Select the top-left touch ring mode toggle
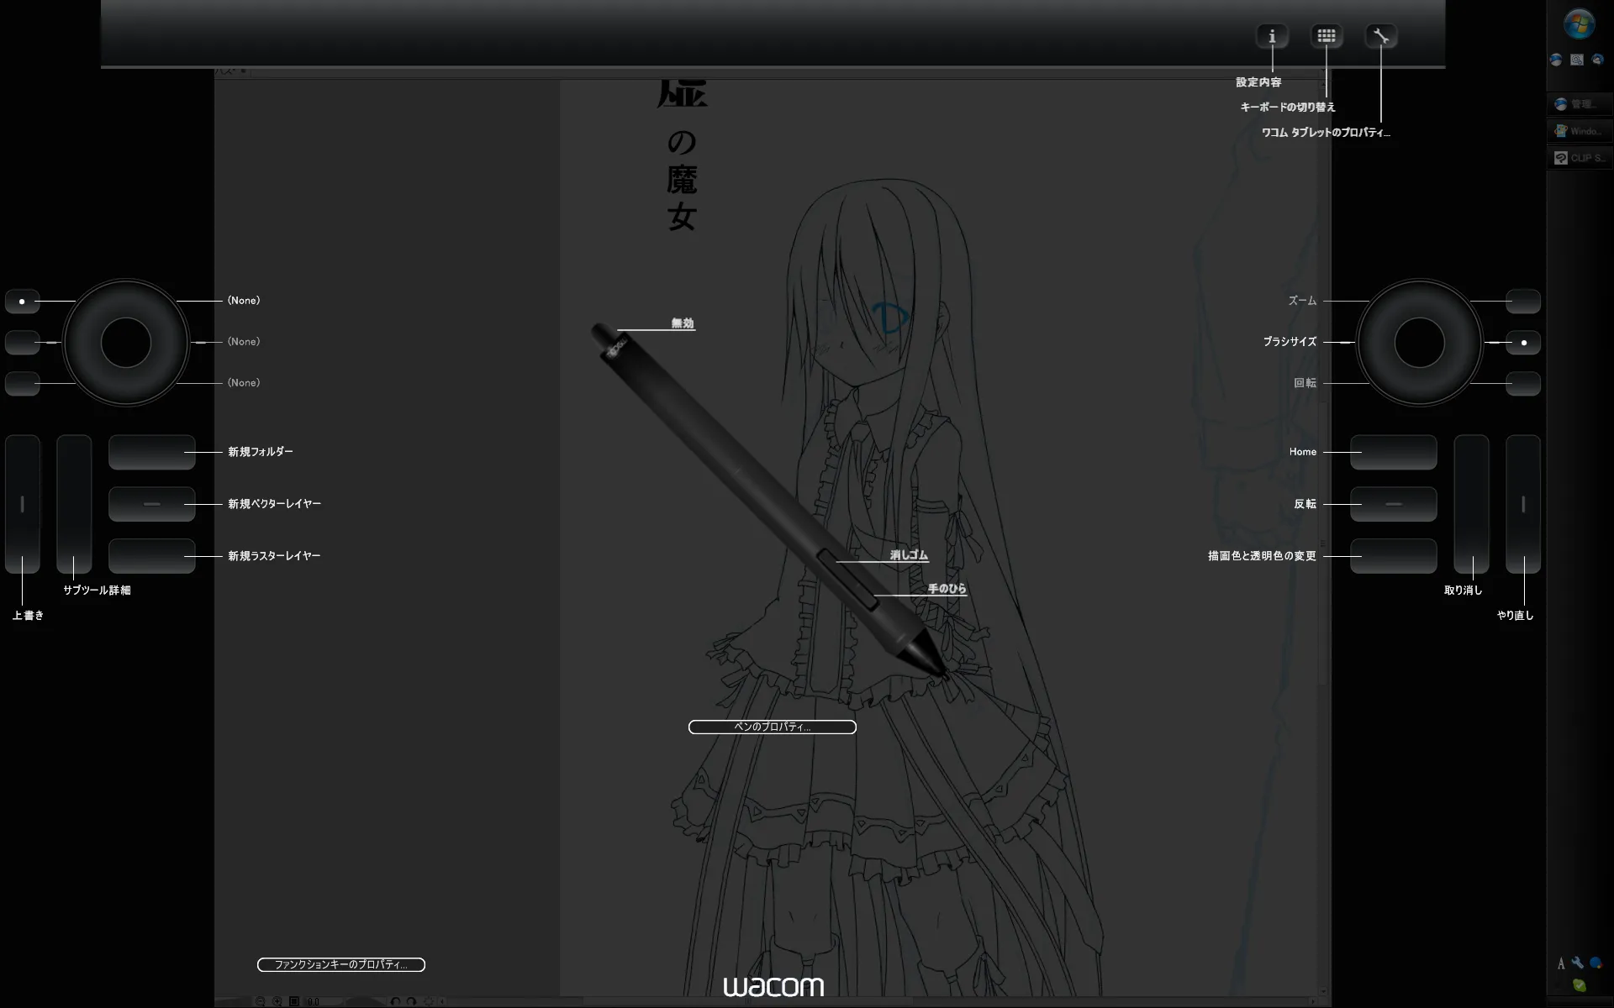 pyautogui.click(x=23, y=301)
